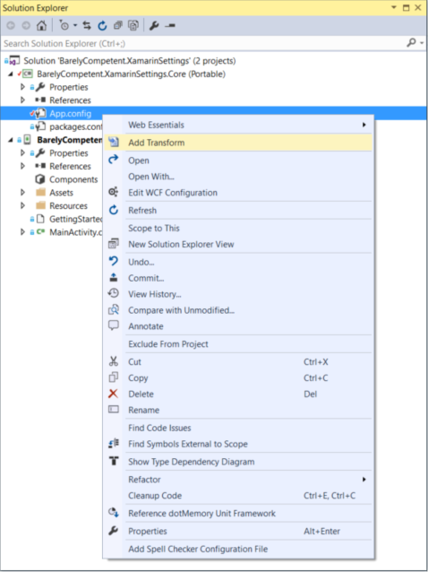Select the Components tree item

coord(73,179)
